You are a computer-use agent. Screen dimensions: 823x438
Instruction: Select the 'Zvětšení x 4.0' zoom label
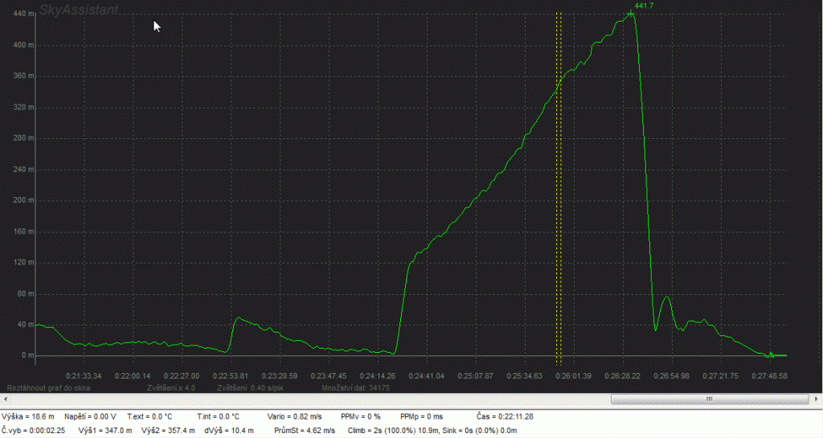(171, 387)
